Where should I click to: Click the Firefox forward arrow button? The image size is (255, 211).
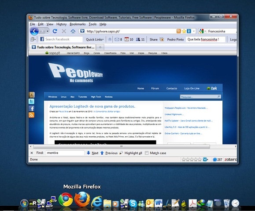tap(42, 31)
